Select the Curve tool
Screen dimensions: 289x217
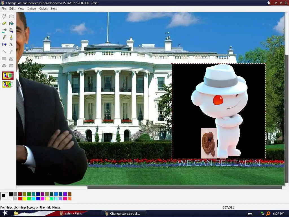(x=11, y=51)
